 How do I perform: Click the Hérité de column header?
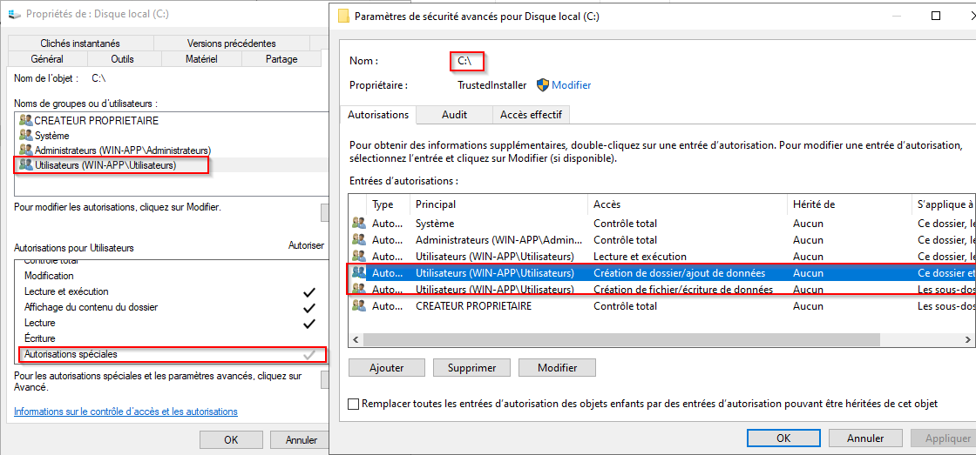coord(849,204)
